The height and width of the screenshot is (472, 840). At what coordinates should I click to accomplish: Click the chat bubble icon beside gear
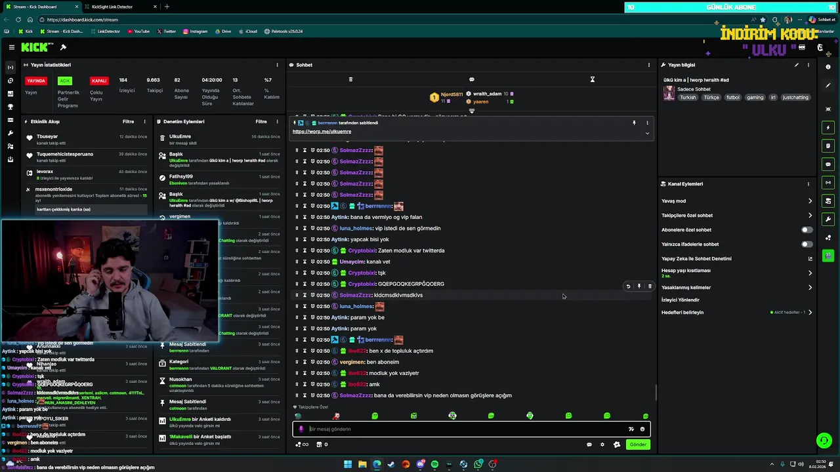coord(589,444)
